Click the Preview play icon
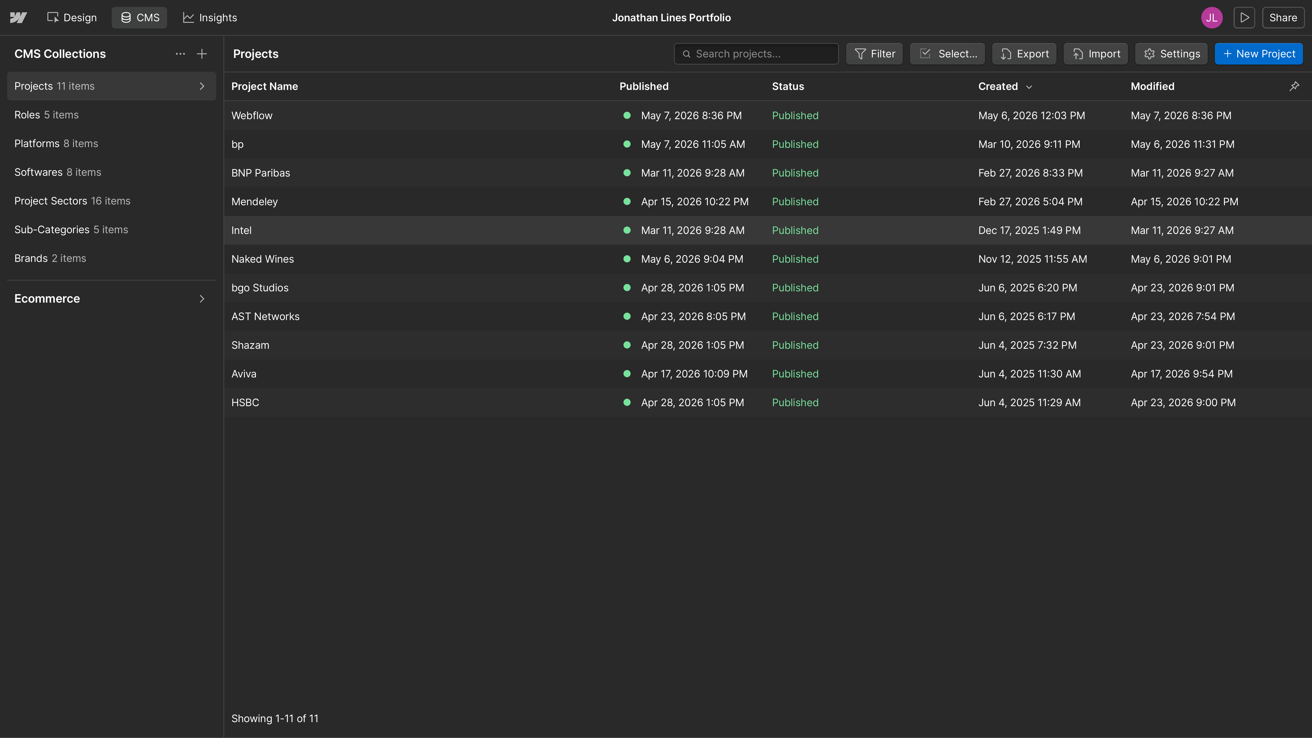The height and width of the screenshot is (738, 1312). click(x=1244, y=18)
